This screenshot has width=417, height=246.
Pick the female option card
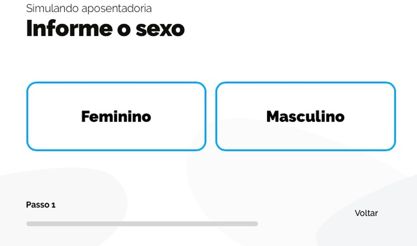click(x=116, y=116)
